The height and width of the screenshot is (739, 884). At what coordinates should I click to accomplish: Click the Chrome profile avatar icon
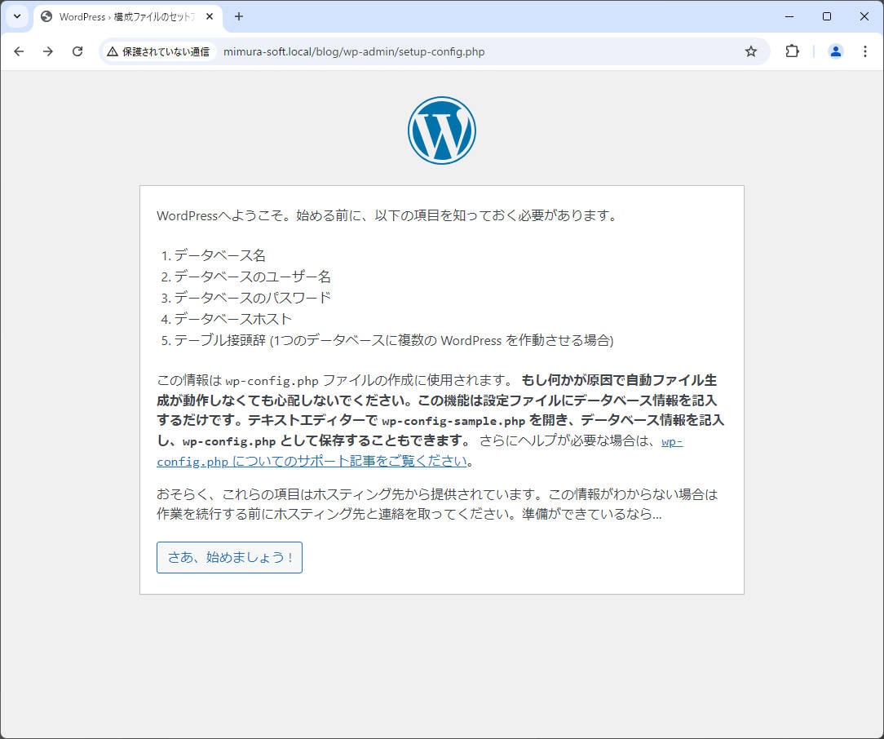tap(835, 51)
